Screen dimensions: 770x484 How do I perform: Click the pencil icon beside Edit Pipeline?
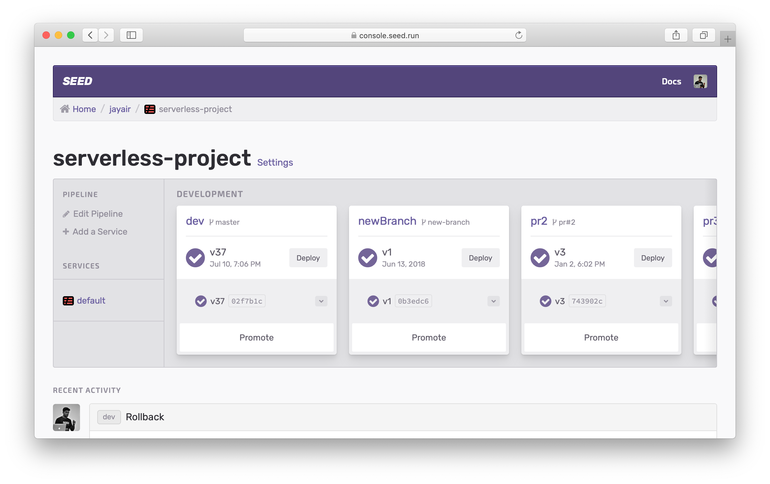tap(66, 214)
